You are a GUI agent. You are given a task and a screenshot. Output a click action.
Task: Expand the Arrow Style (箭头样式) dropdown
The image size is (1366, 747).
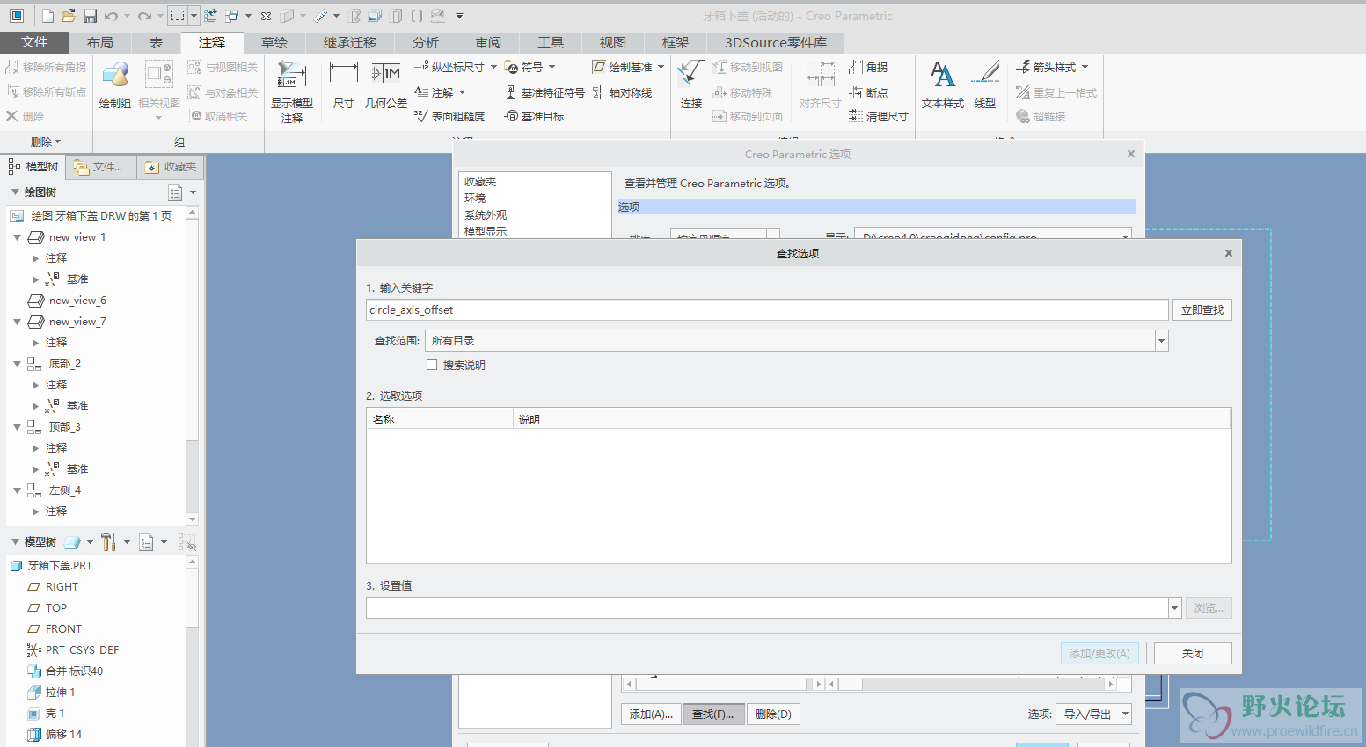(1085, 67)
